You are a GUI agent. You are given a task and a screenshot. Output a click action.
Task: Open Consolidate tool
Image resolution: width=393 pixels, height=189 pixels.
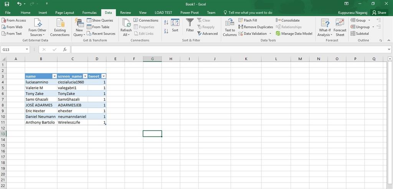click(x=287, y=20)
